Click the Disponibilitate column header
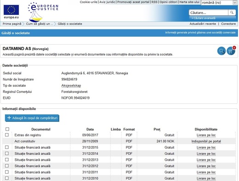Viewport: 239px width, 181px height. tap(206, 129)
